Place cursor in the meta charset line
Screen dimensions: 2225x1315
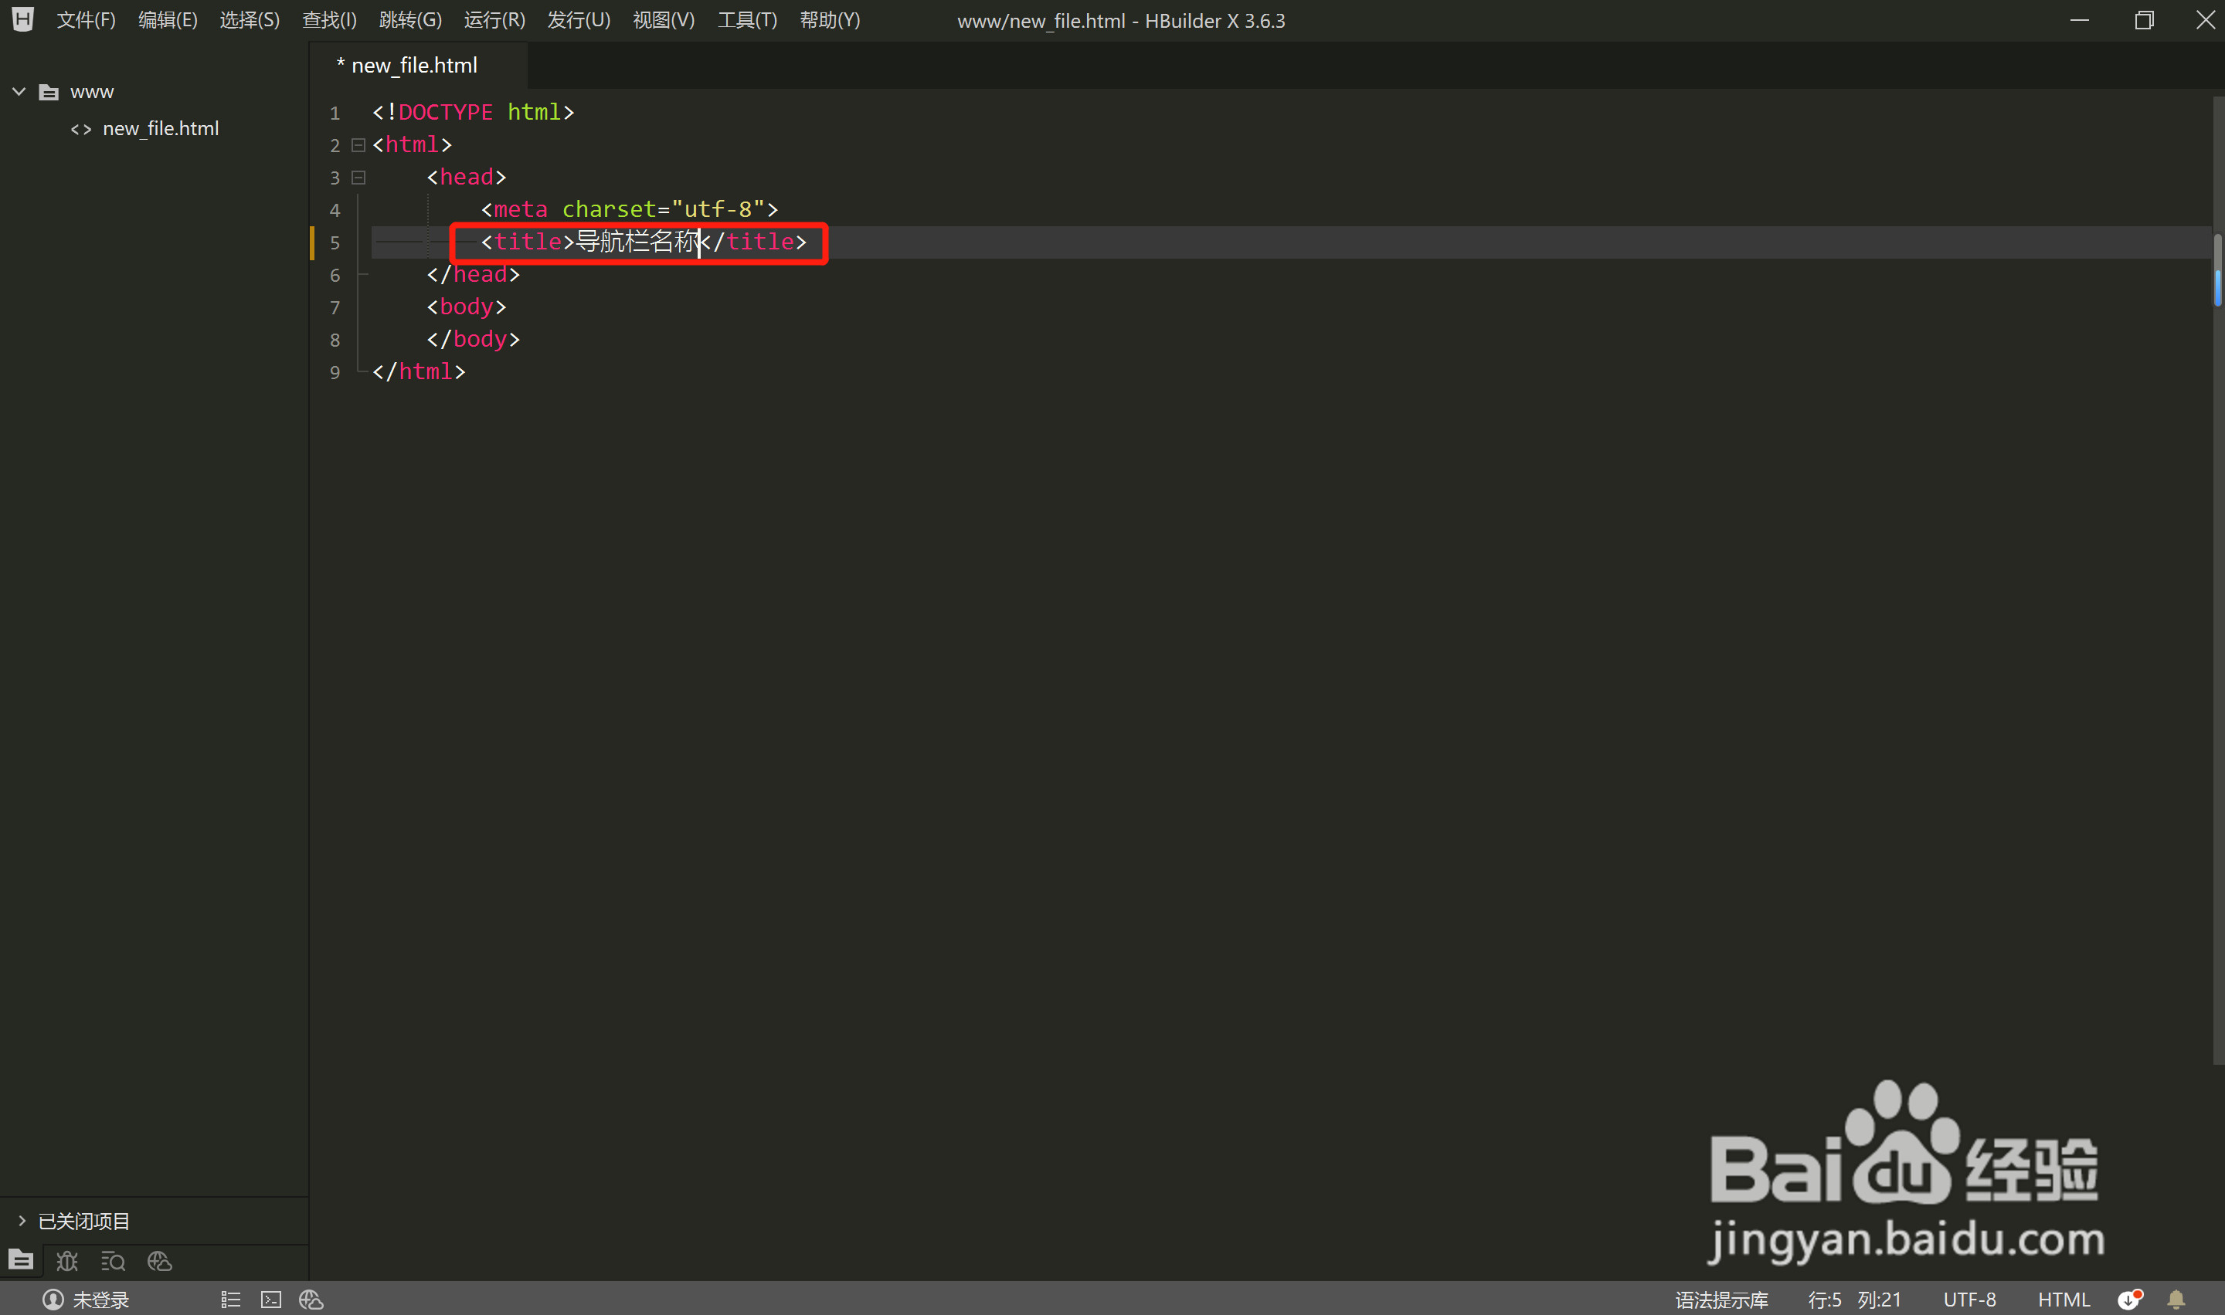(x=630, y=209)
